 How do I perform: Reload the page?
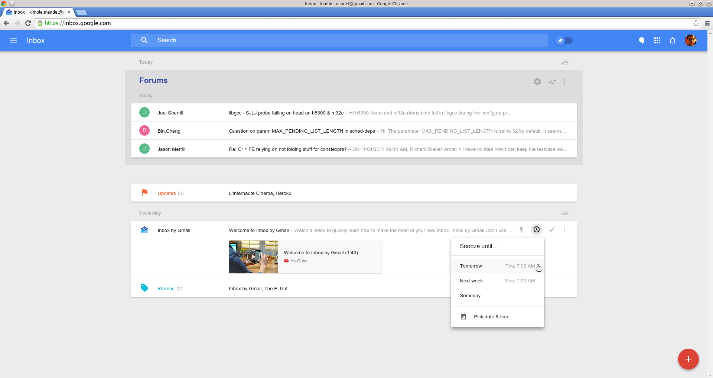click(28, 23)
